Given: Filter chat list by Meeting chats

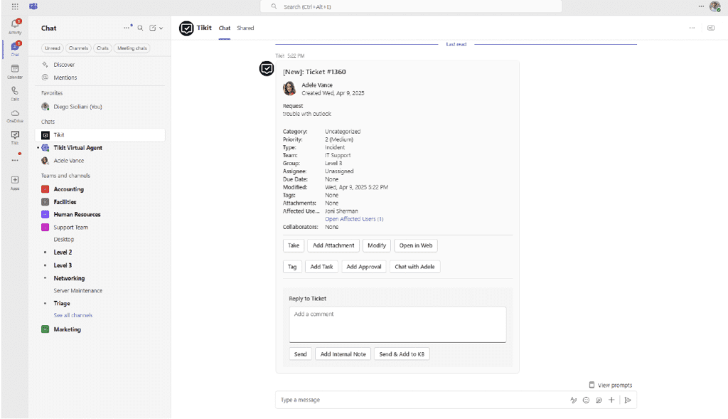Looking at the screenshot, I should [x=132, y=48].
